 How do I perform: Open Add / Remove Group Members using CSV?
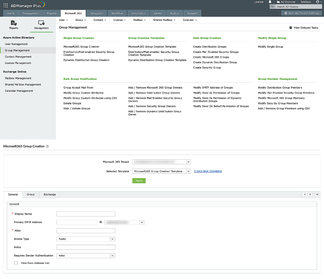(284, 108)
